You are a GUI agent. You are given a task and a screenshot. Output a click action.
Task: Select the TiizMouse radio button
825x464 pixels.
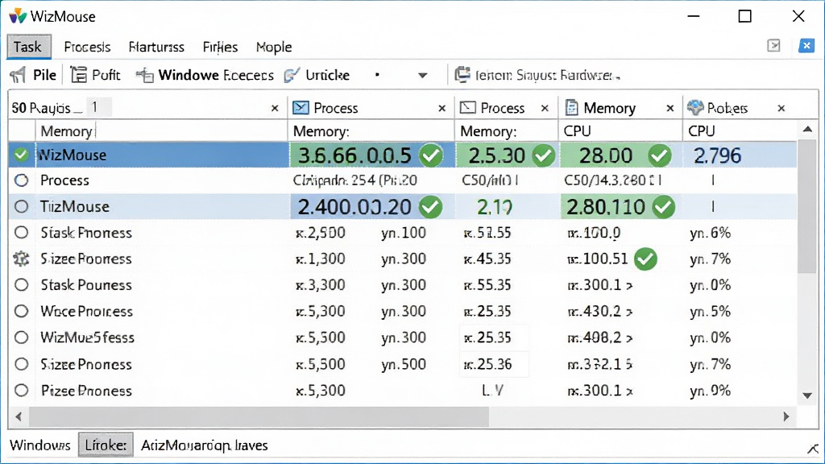click(21, 206)
